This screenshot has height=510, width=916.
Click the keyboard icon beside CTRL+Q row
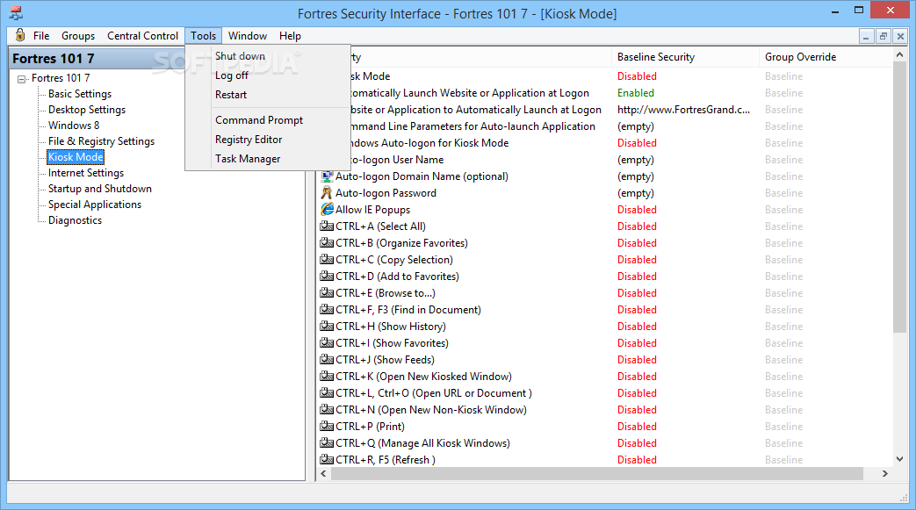[327, 442]
